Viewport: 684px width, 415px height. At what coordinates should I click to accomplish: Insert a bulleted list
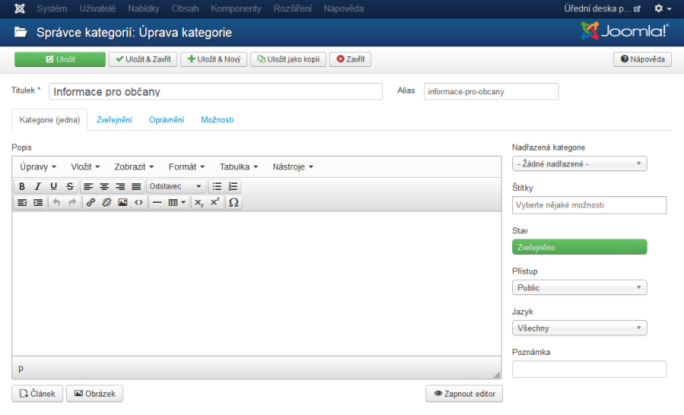click(x=217, y=187)
